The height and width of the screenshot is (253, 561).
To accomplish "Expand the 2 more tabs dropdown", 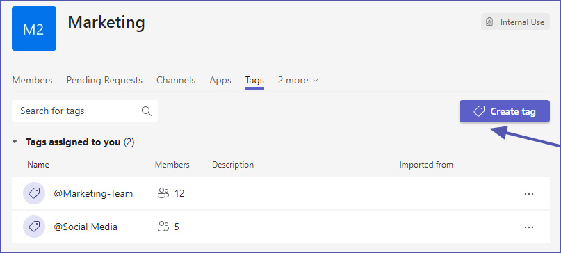I will click(298, 80).
